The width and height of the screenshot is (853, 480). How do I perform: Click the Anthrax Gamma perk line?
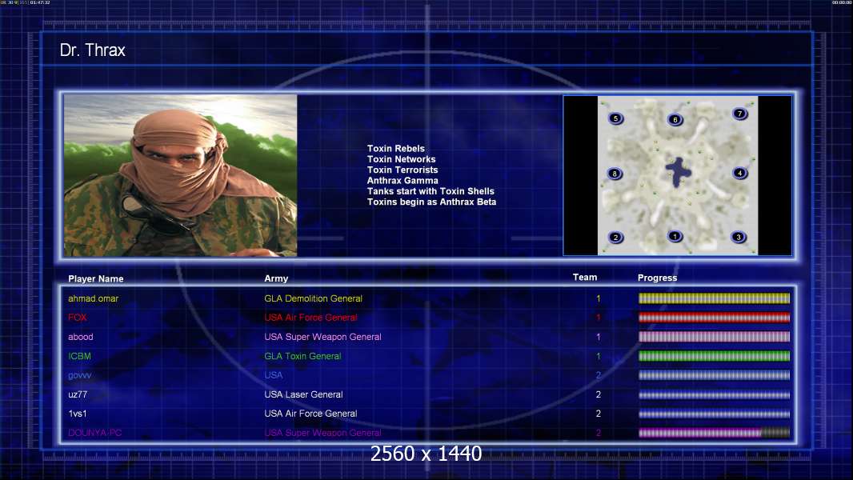(402, 181)
